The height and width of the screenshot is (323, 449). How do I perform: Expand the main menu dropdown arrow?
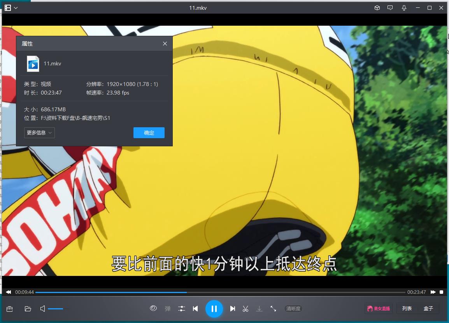[16, 8]
